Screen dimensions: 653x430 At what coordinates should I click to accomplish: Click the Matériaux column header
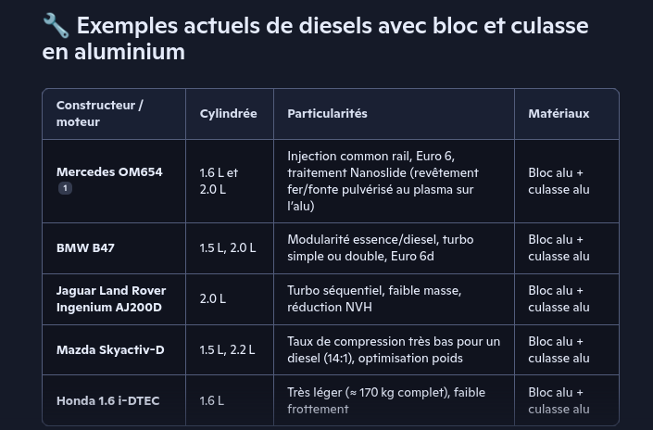click(559, 113)
